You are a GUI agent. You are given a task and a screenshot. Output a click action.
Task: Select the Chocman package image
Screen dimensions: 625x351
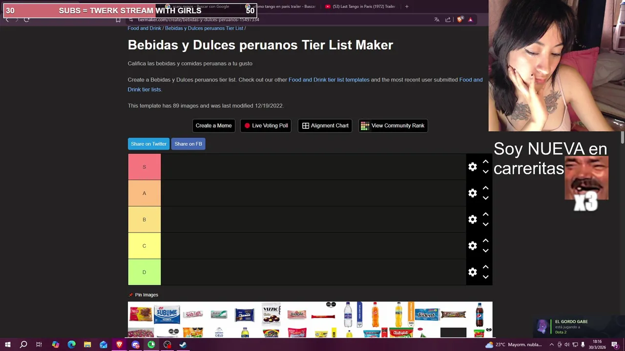point(245,314)
